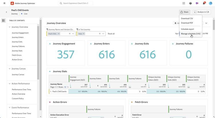Viewport: 215px width, 118px height.
Task: Collapse the Journey Canvas section in contents
Action: tap(9, 69)
